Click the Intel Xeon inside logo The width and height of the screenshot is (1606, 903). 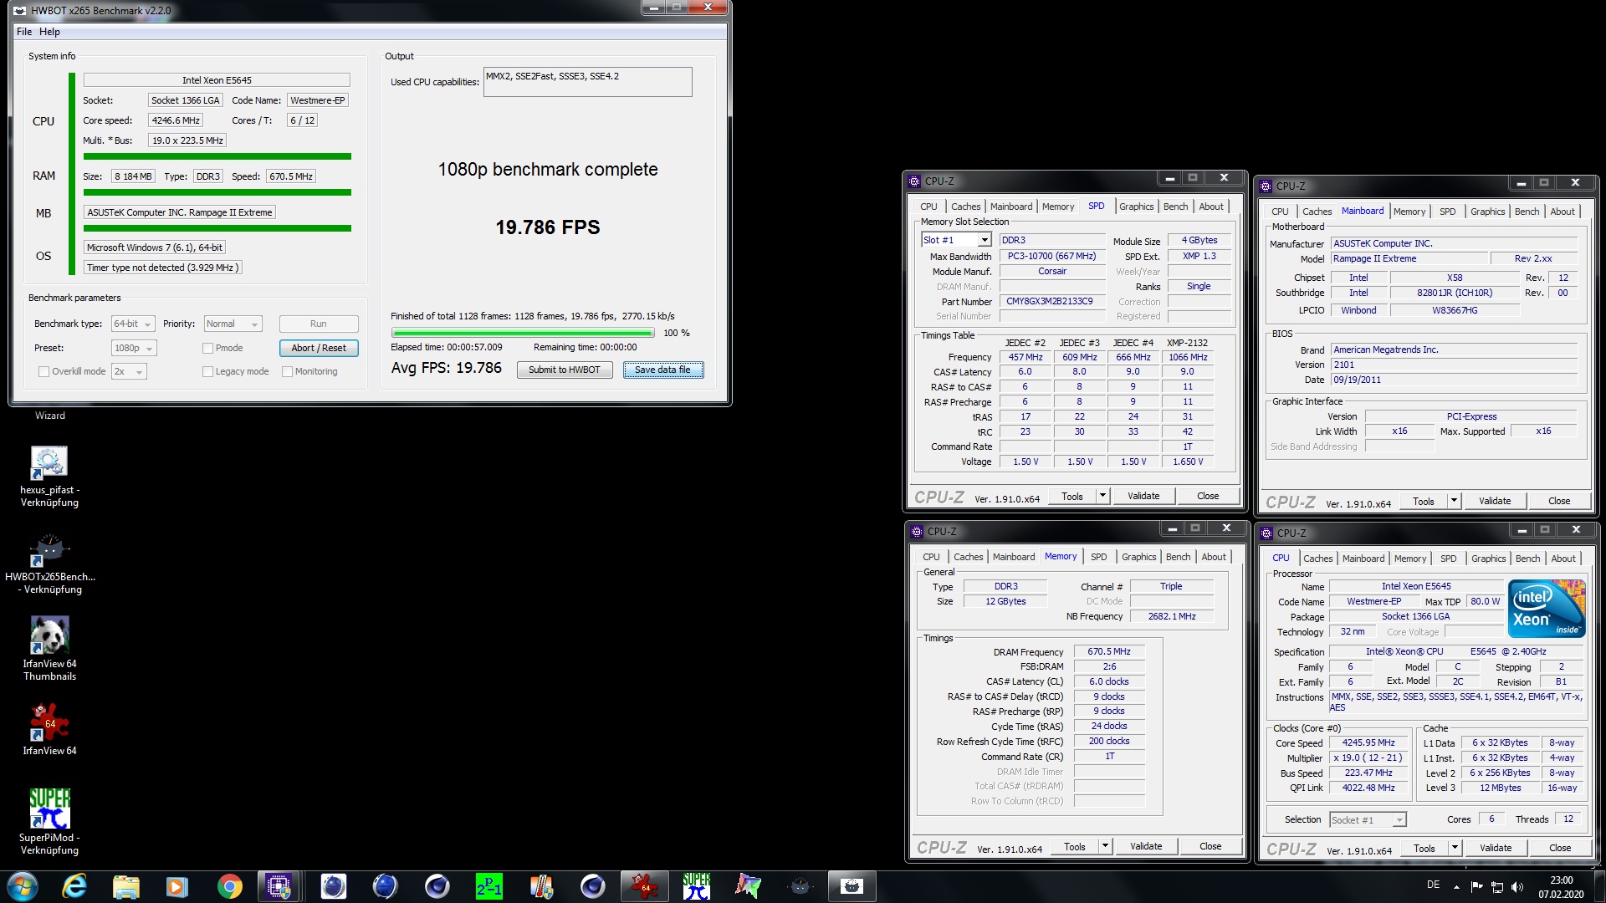[x=1547, y=608]
